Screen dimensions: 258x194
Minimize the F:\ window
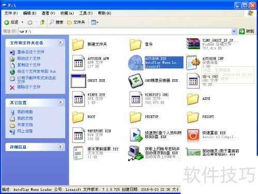point(237,6)
